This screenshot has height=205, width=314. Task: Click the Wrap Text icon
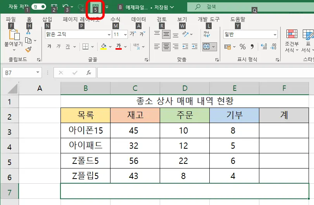pyautogui.click(x=207, y=34)
